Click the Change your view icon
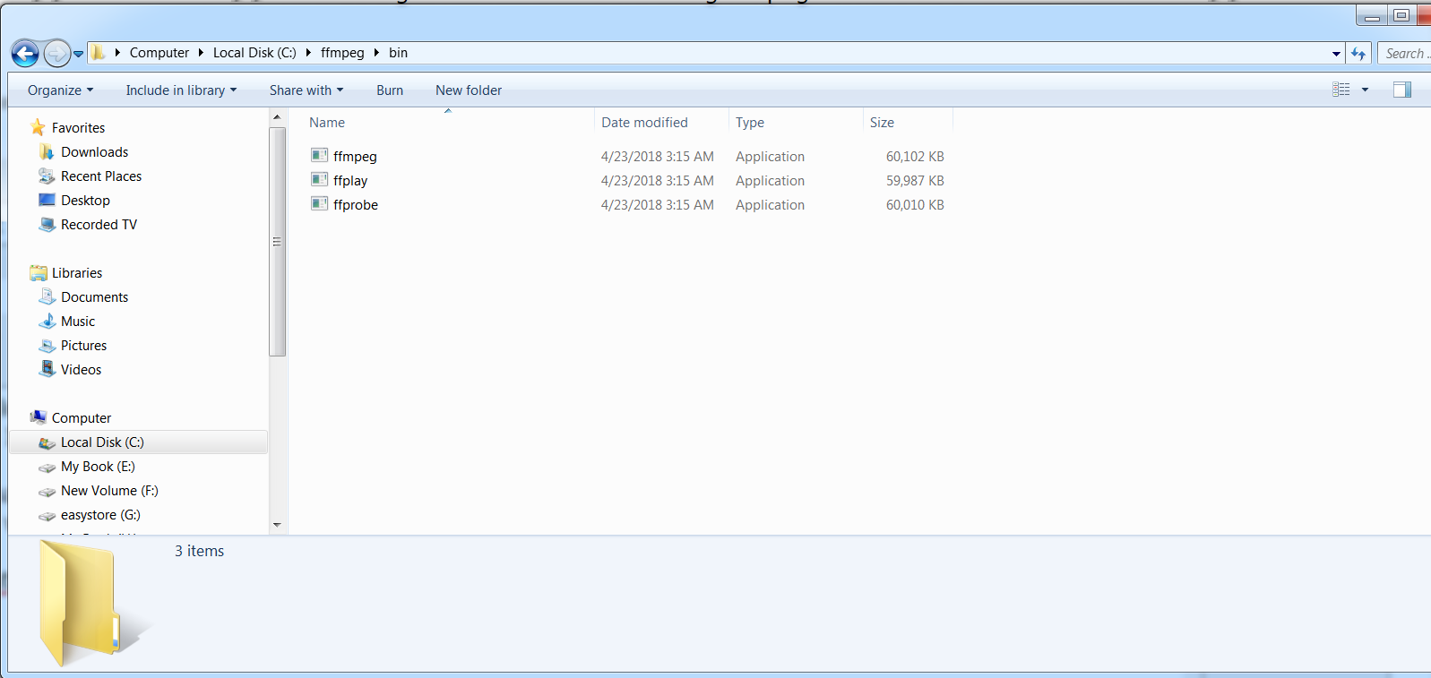The width and height of the screenshot is (1431, 678). click(x=1341, y=90)
